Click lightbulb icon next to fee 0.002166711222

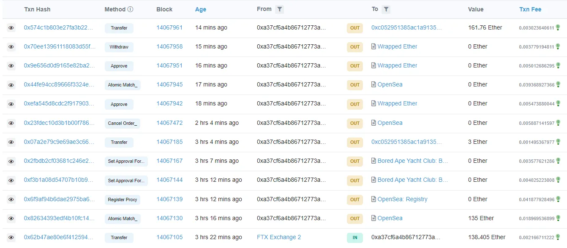(558, 237)
